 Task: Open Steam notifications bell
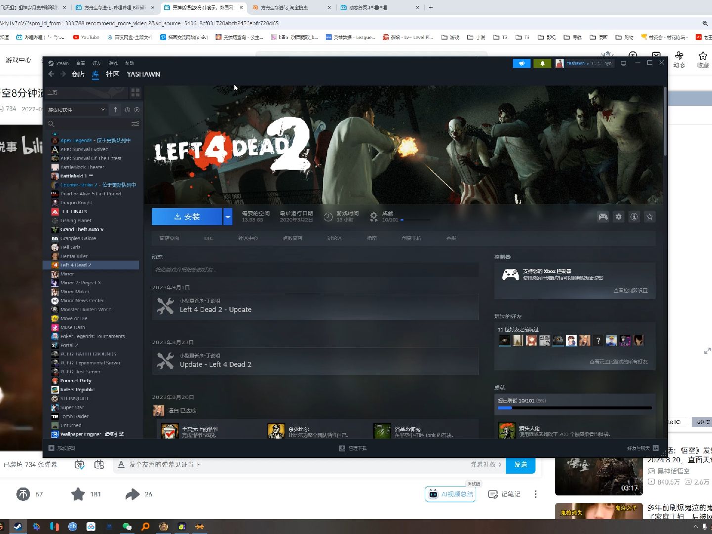coord(542,63)
